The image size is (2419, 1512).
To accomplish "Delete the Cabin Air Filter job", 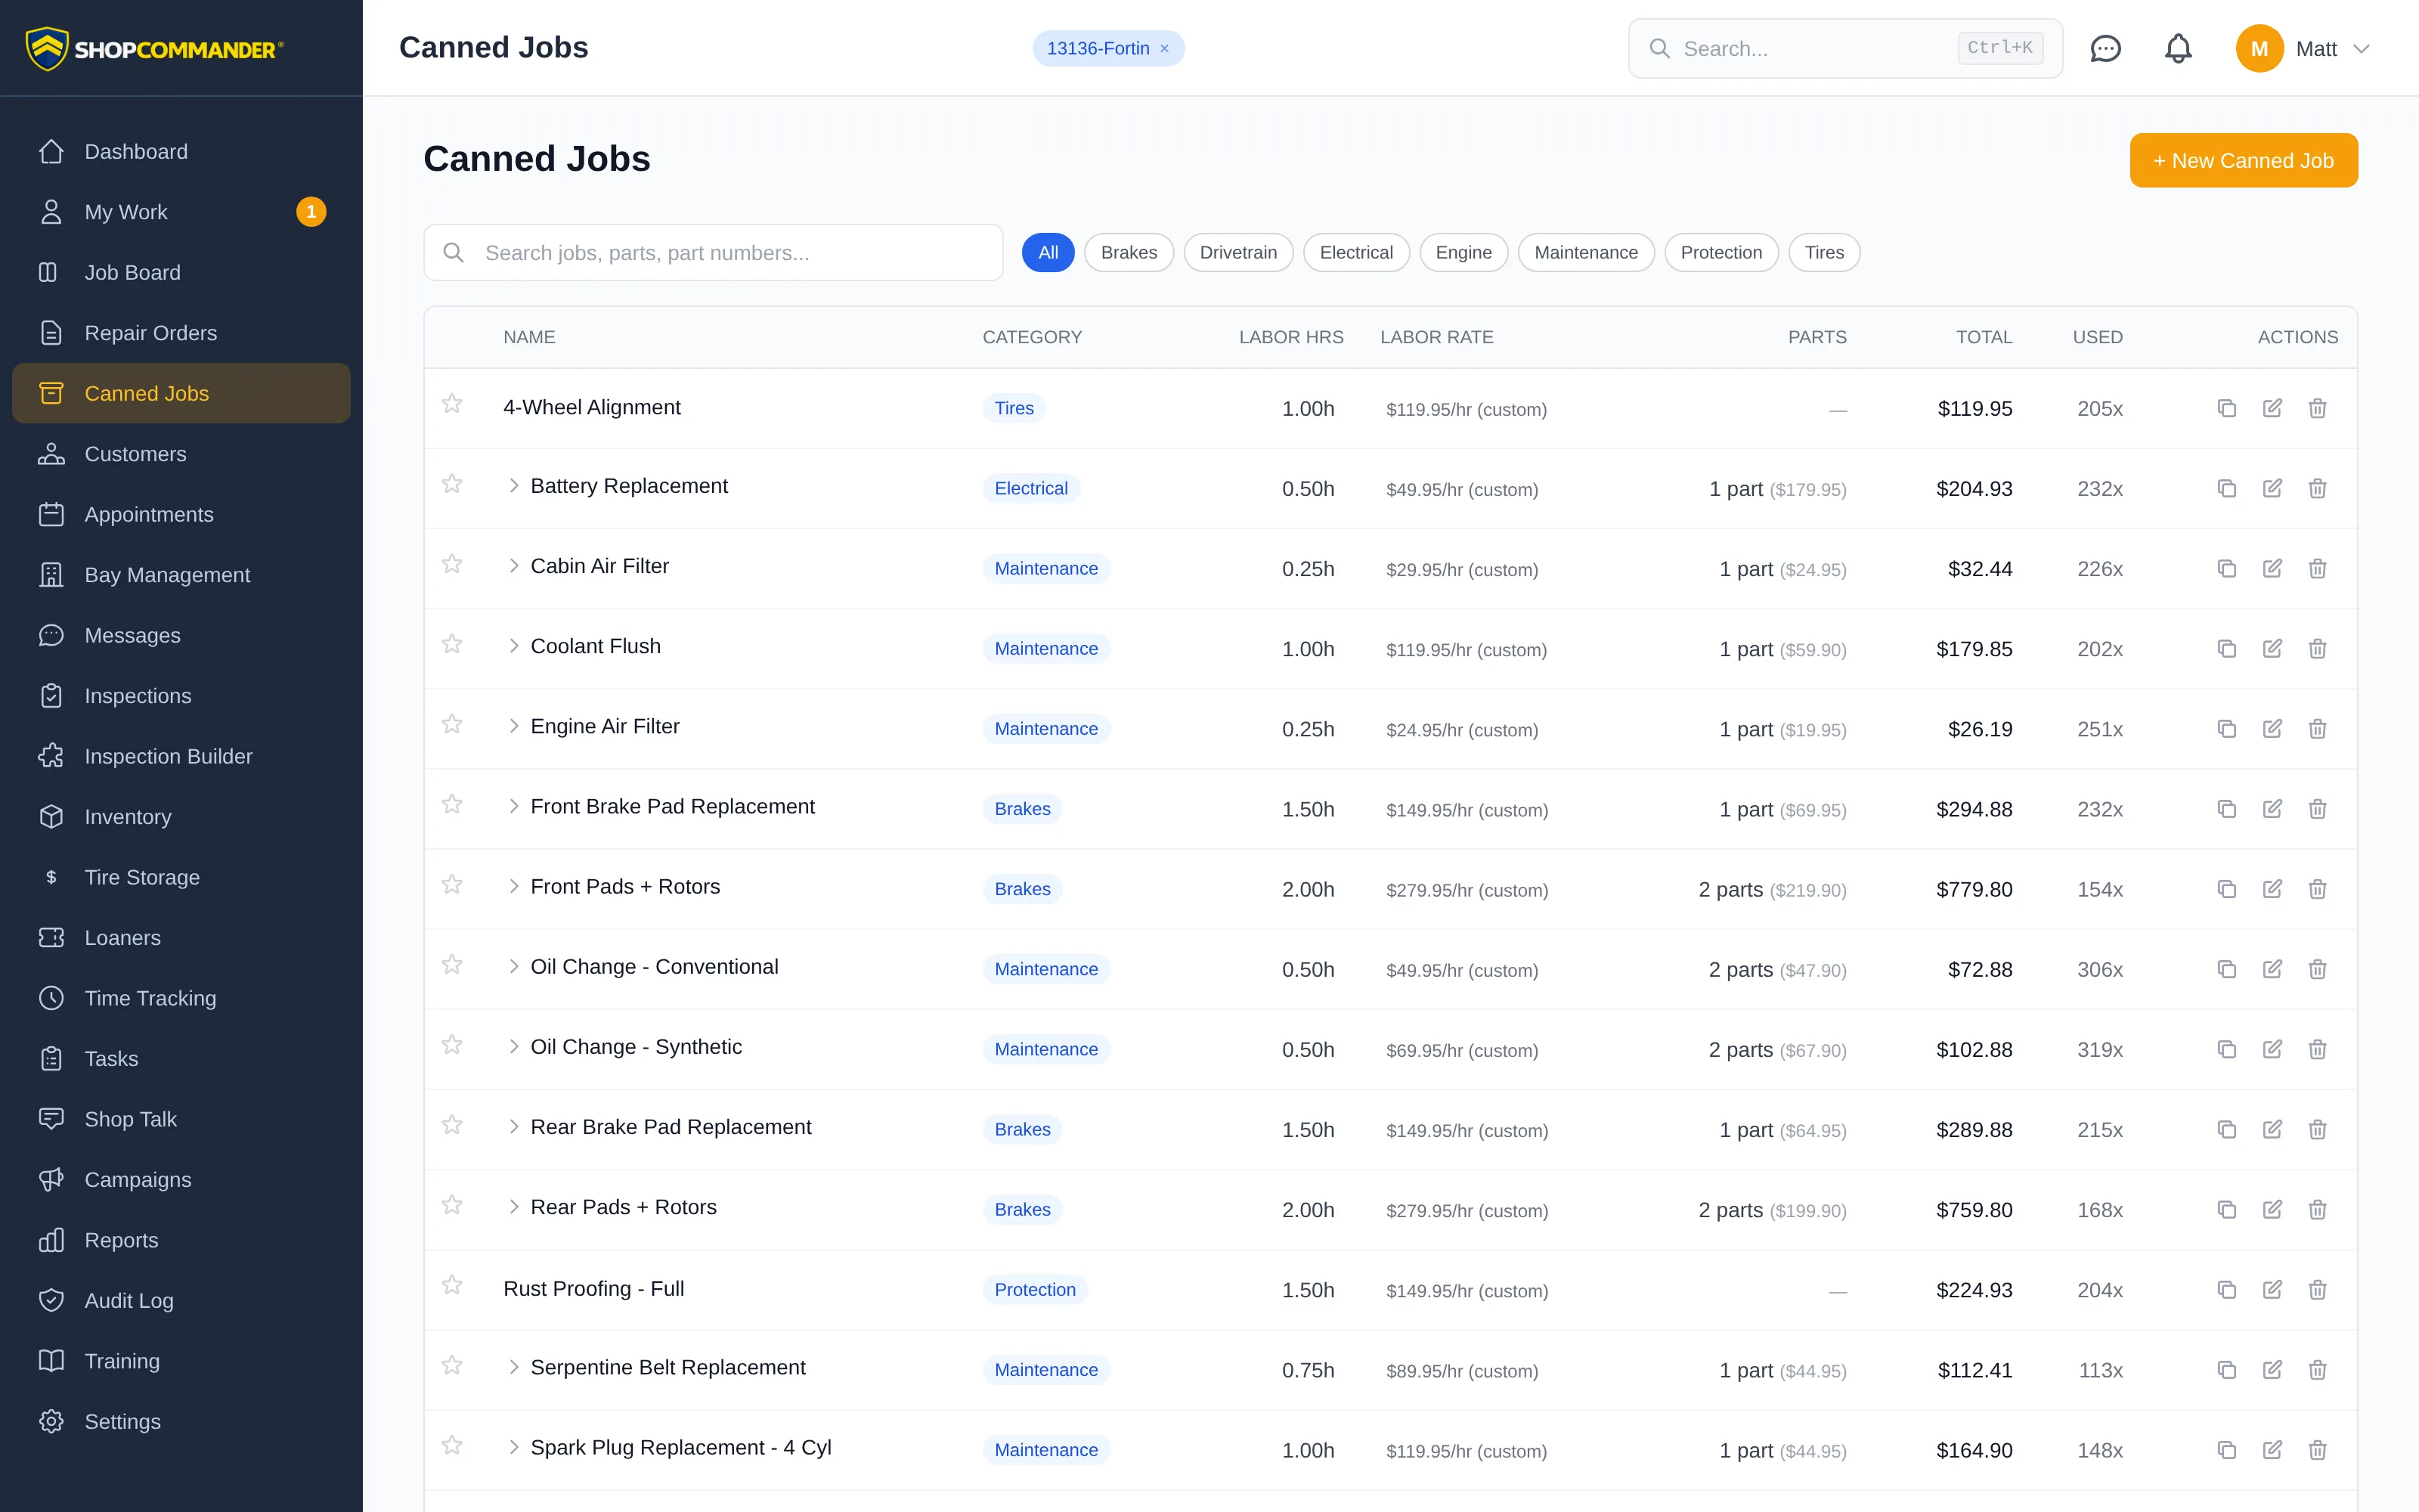I will (2317, 568).
